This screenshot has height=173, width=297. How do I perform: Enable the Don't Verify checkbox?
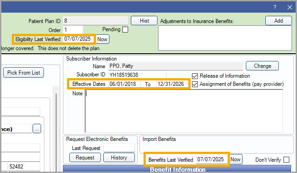286,160
